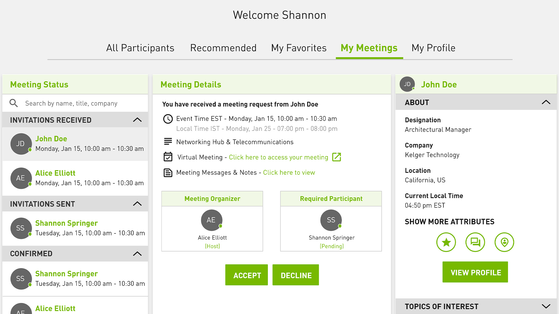The width and height of the screenshot is (559, 314).
Task: Click the search by name input field
Action: point(71,103)
